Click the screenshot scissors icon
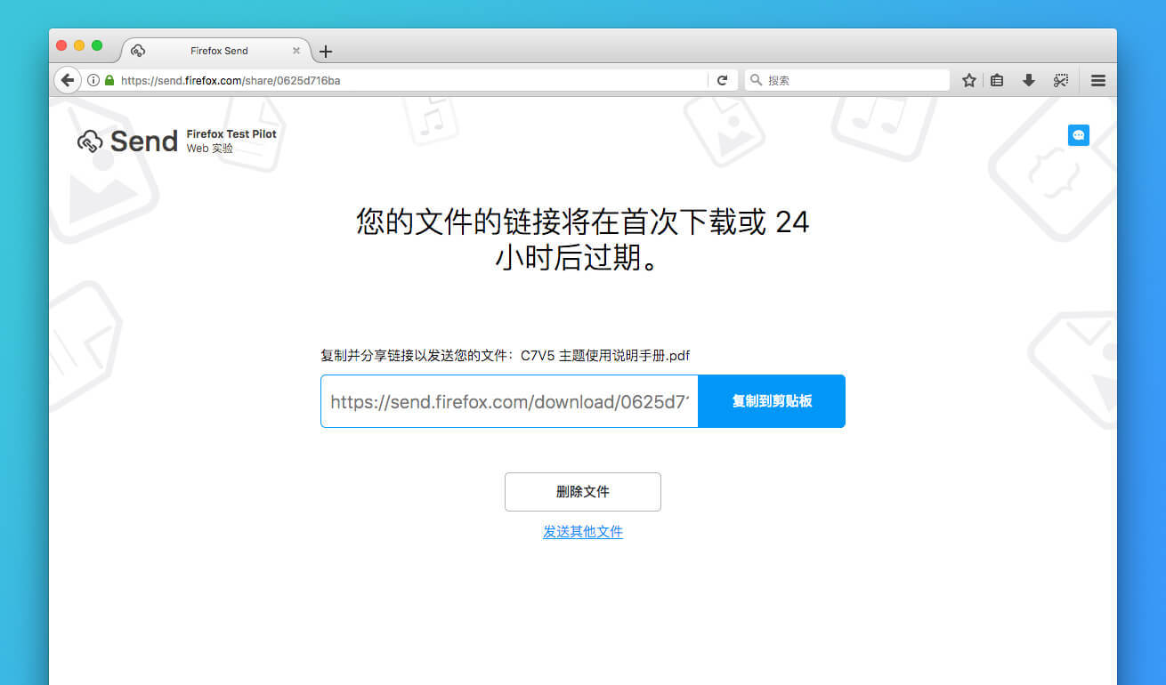This screenshot has height=685, width=1166. pyautogui.click(x=1060, y=80)
